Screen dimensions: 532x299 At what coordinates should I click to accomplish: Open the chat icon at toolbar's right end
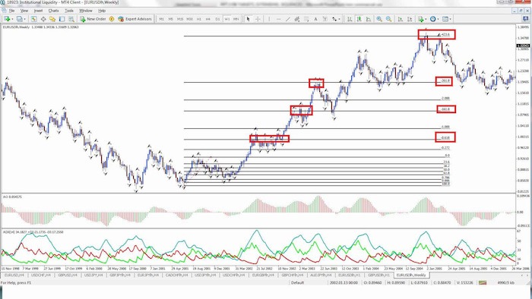(525, 19)
